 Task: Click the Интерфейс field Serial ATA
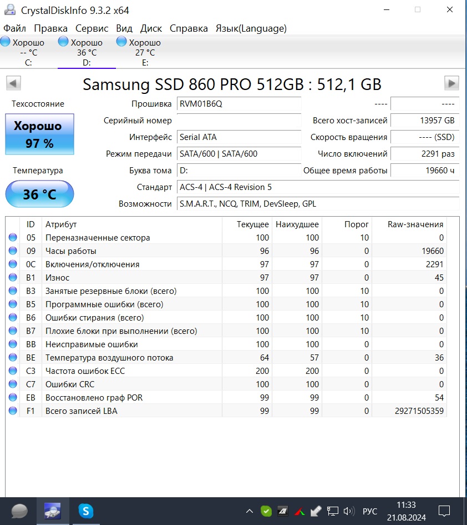(x=238, y=137)
